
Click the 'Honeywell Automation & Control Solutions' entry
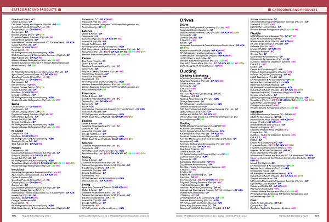point(212,45)
